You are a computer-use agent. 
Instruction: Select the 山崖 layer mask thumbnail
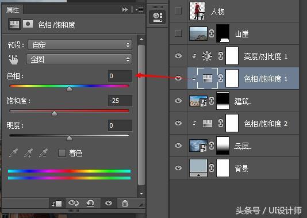[222, 33]
